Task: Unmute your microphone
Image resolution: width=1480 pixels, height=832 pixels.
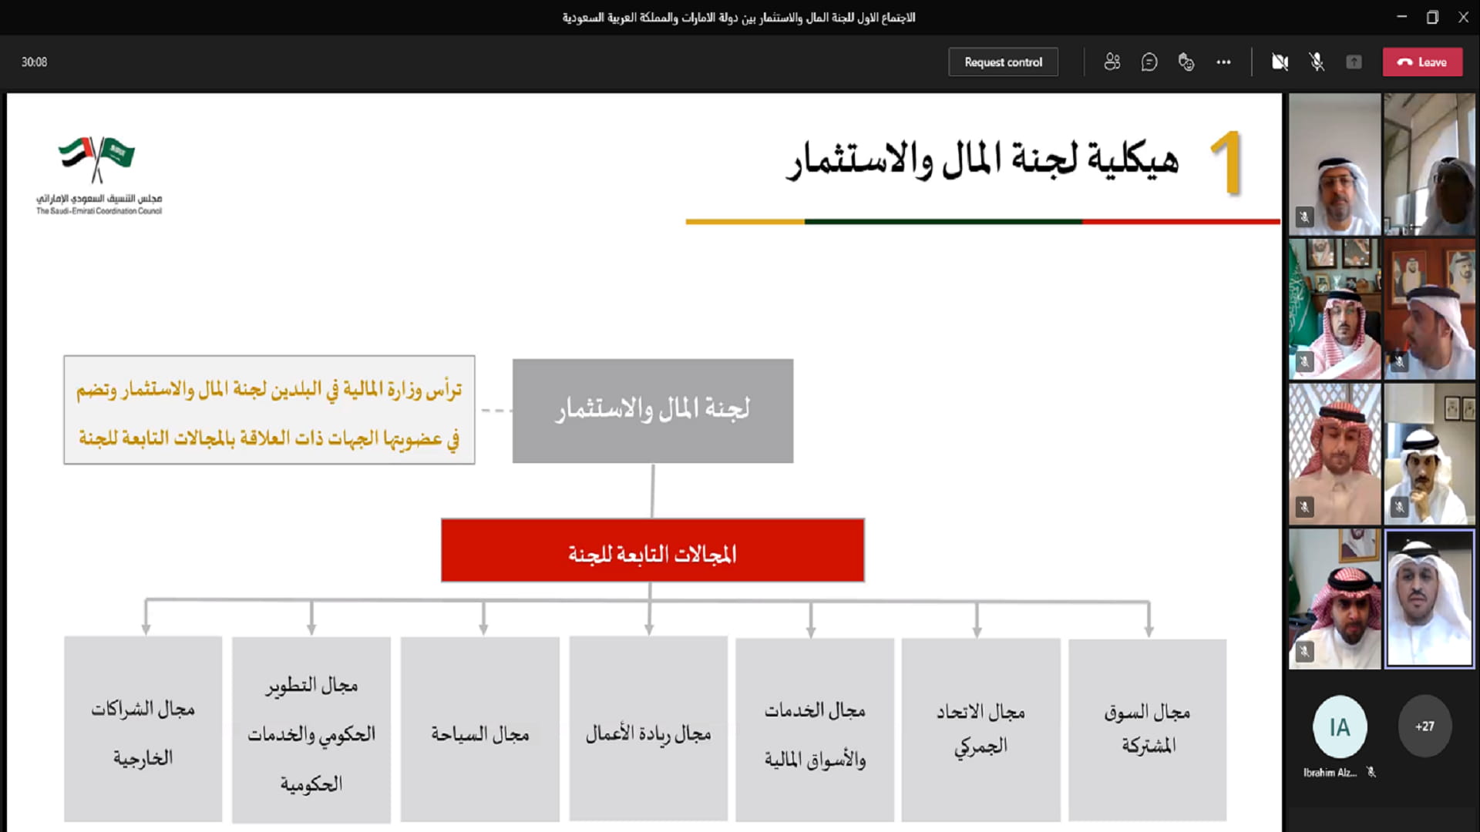Action: [1316, 62]
